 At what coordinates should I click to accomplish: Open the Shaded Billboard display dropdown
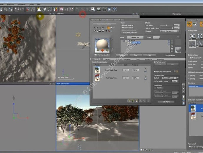pyautogui.click(x=170, y=78)
